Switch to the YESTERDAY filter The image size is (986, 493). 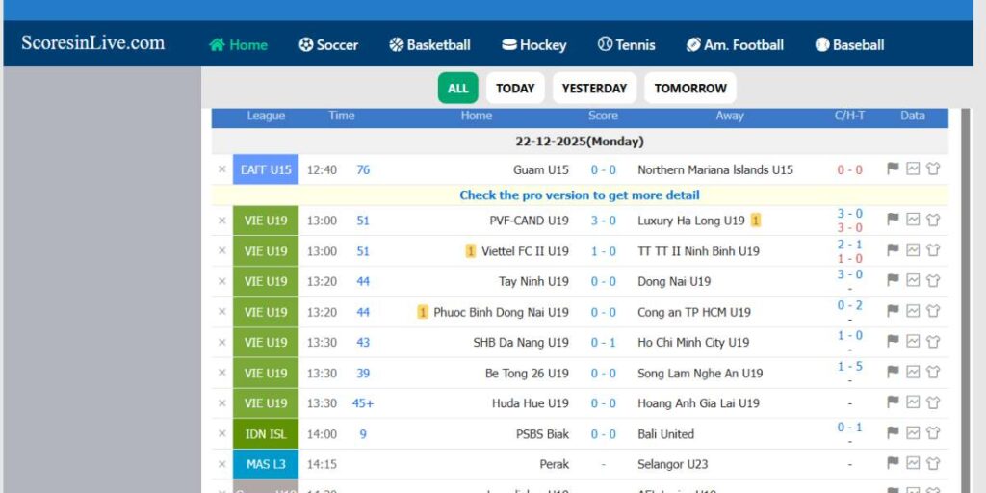coord(594,89)
